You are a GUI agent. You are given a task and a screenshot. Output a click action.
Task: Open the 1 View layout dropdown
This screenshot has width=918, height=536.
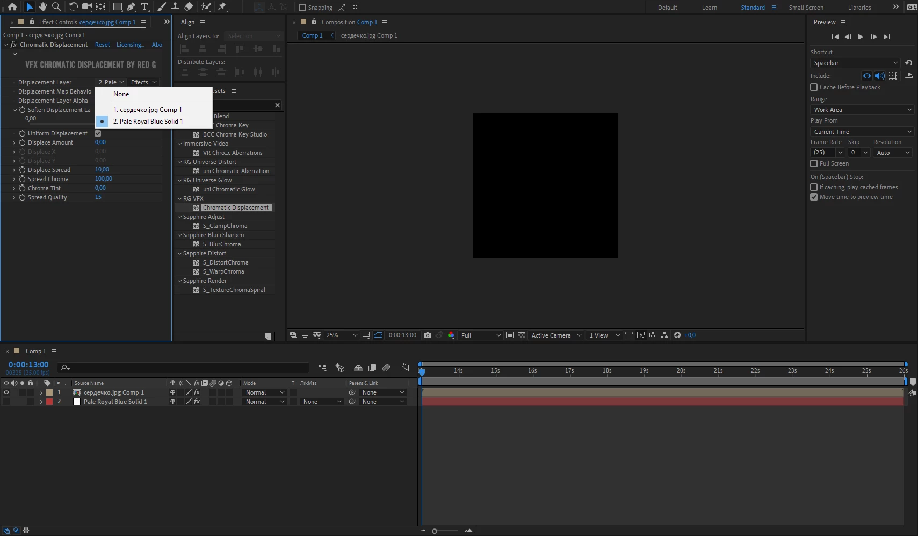(604, 335)
